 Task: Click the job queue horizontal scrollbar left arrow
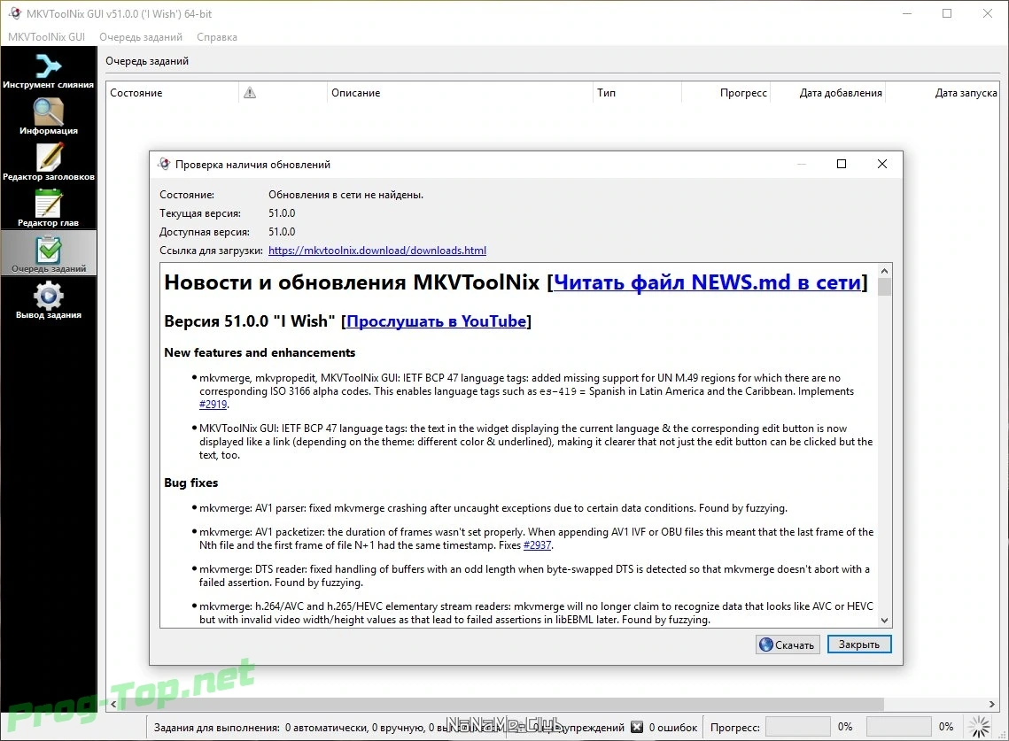click(113, 705)
